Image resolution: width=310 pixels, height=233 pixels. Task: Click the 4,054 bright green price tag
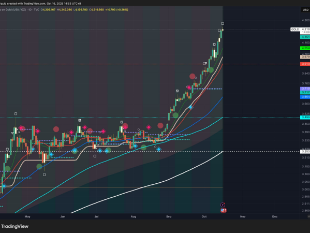coord(305,48)
